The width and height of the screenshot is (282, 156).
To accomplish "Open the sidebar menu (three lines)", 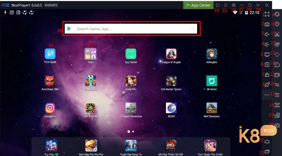I will [x=277, y=95].
